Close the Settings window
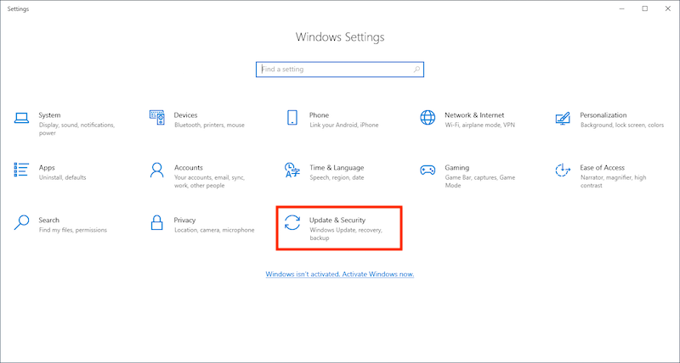 [x=668, y=8]
